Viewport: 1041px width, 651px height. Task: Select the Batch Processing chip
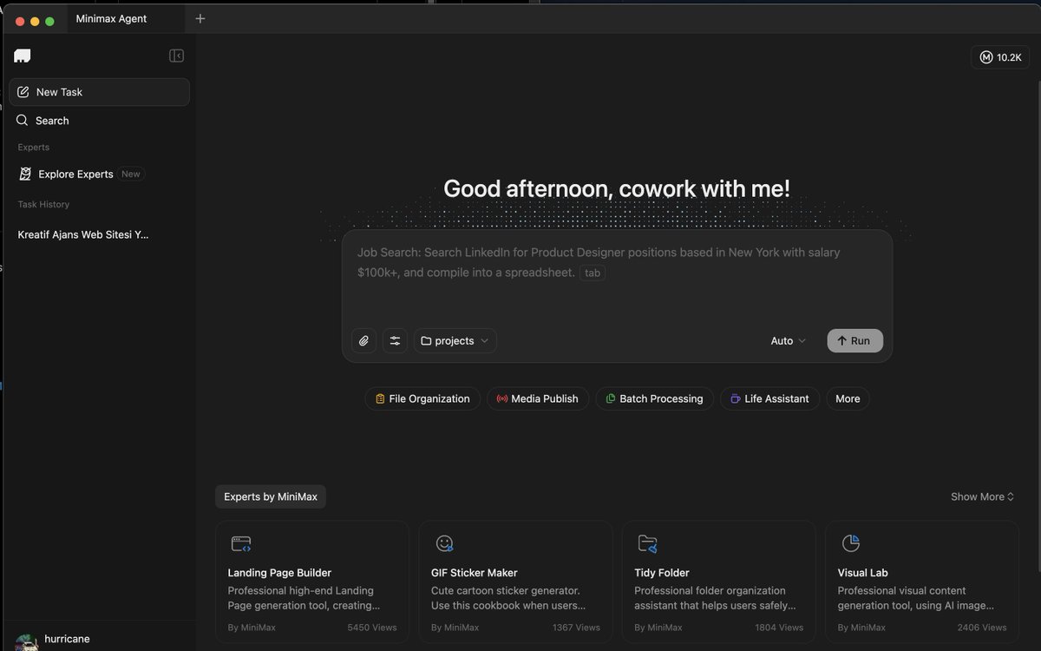coord(655,398)
